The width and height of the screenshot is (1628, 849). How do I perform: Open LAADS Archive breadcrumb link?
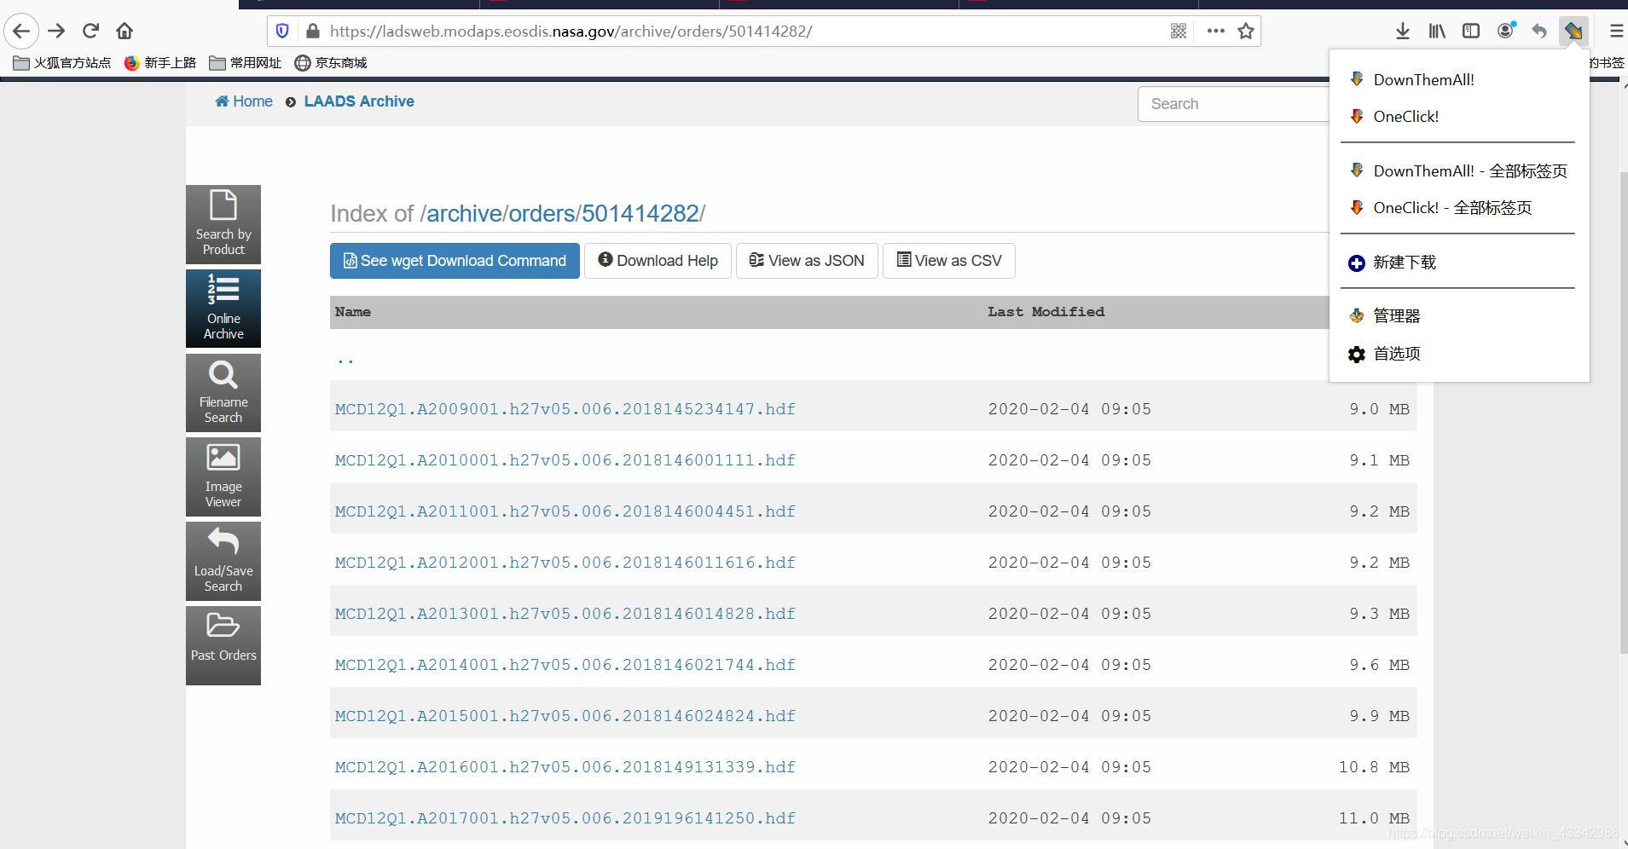coord(359,101)
